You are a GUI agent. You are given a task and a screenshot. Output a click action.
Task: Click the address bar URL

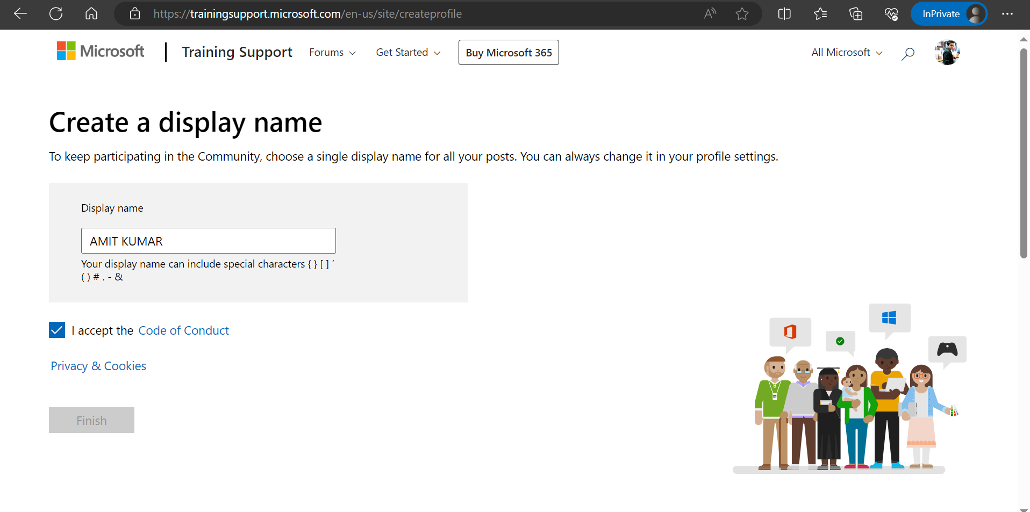[307, 14]
